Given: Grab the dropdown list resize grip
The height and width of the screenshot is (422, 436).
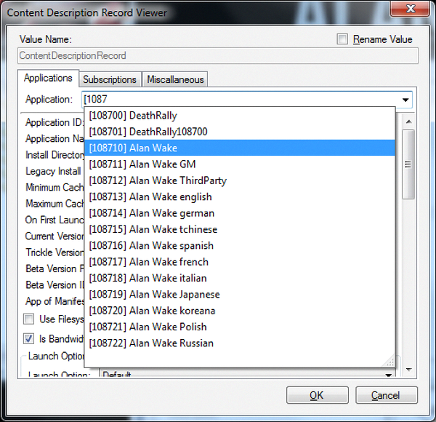Looking at the screenshot, I should 390,360.
